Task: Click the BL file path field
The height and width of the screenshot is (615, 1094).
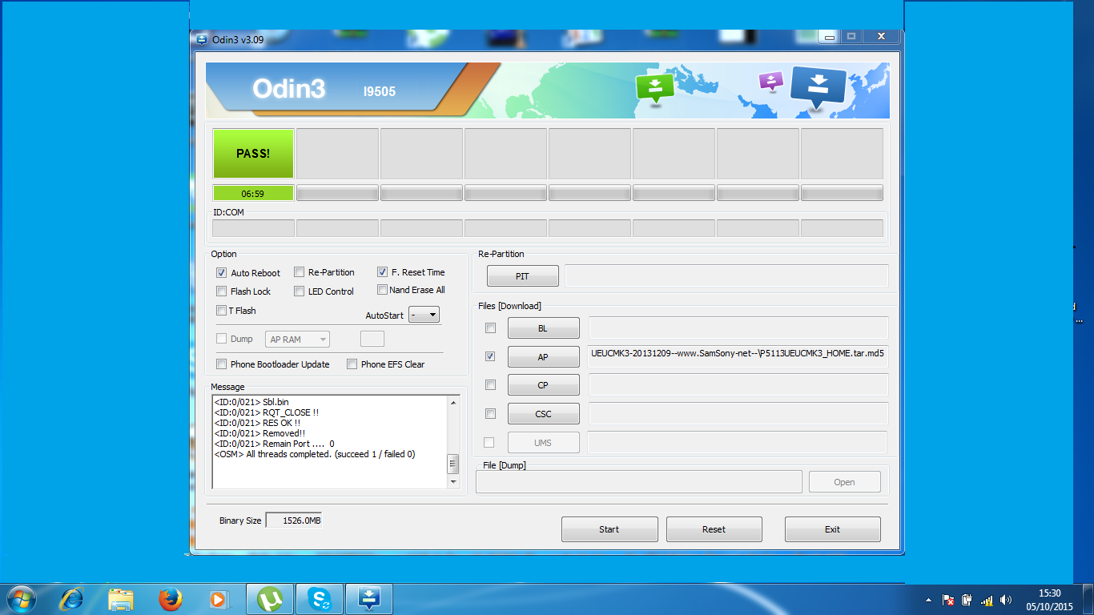Action: [738, 328]
